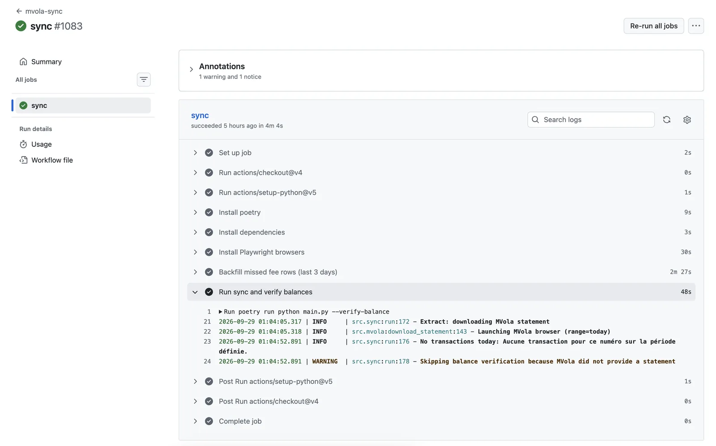Select the sync job in sidebar

pos(83,106)
